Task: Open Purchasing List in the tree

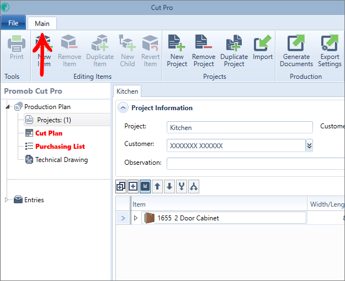Action: (60, 147)
